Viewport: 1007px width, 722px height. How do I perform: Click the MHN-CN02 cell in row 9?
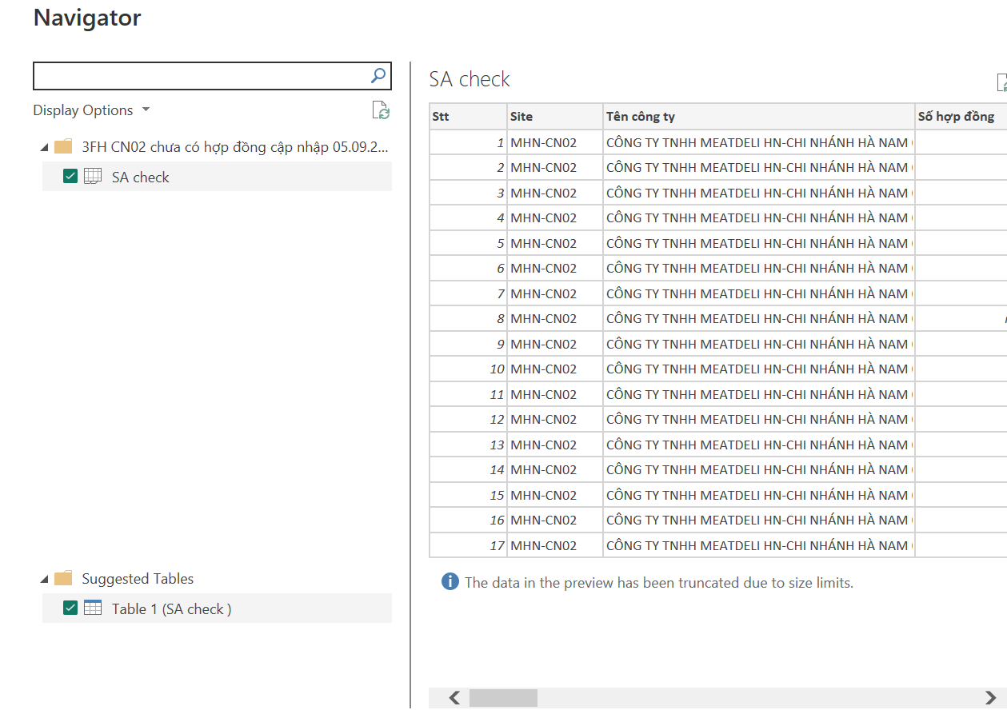555,344
